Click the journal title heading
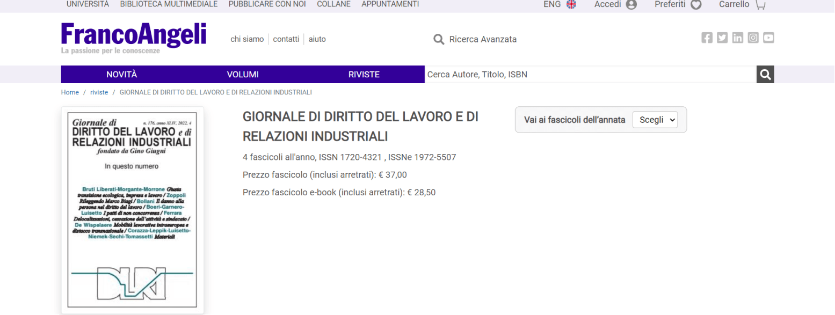This screenshot has height=315, width=835. (x=361, y=127)
